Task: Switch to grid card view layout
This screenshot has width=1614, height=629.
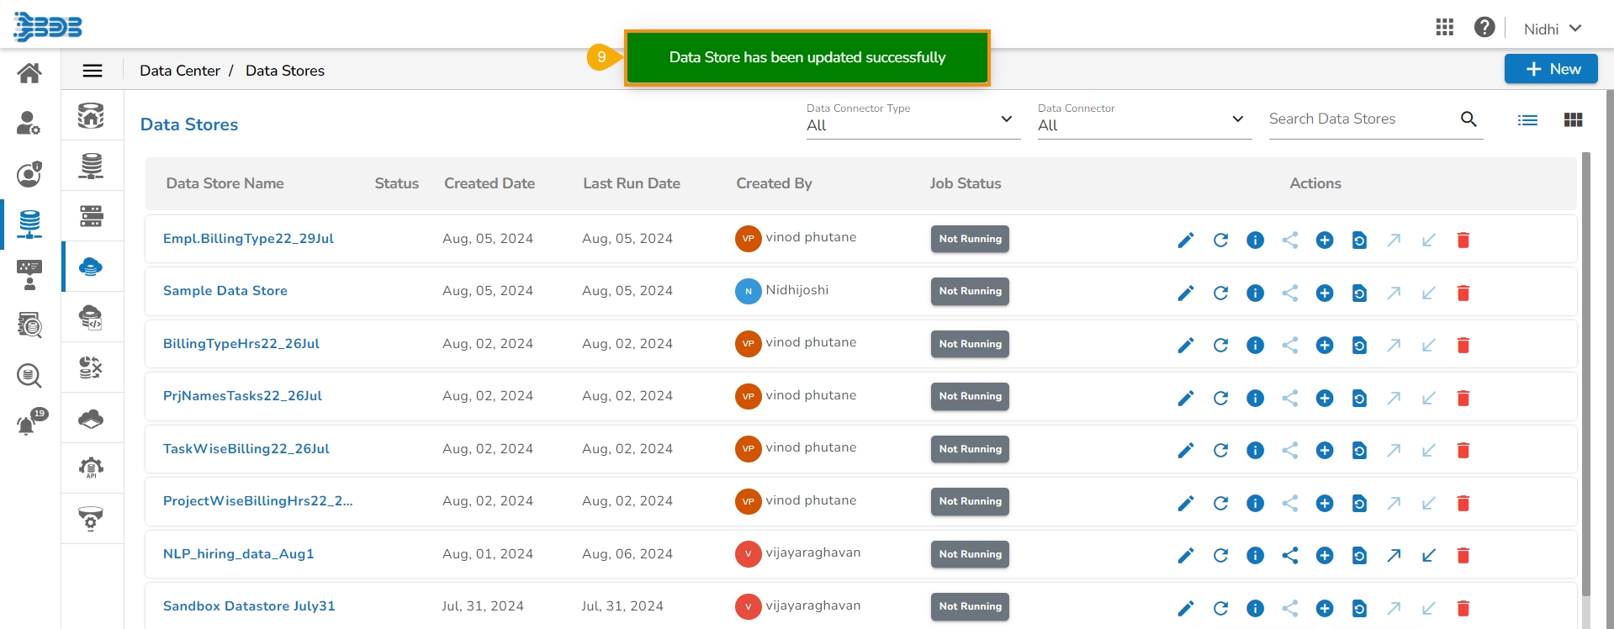Action: pyautogui.click(x=1573, y=120)
